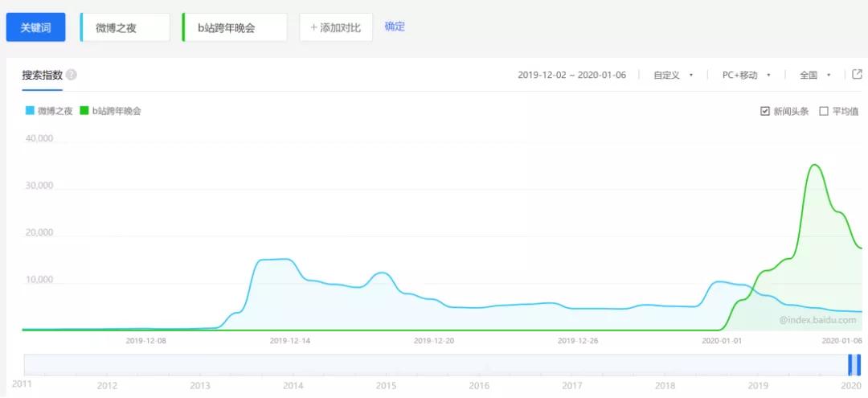Click the timeline range slider handle
The width and height of the screenshot is (868, 398).
click(x=854, y=364)
